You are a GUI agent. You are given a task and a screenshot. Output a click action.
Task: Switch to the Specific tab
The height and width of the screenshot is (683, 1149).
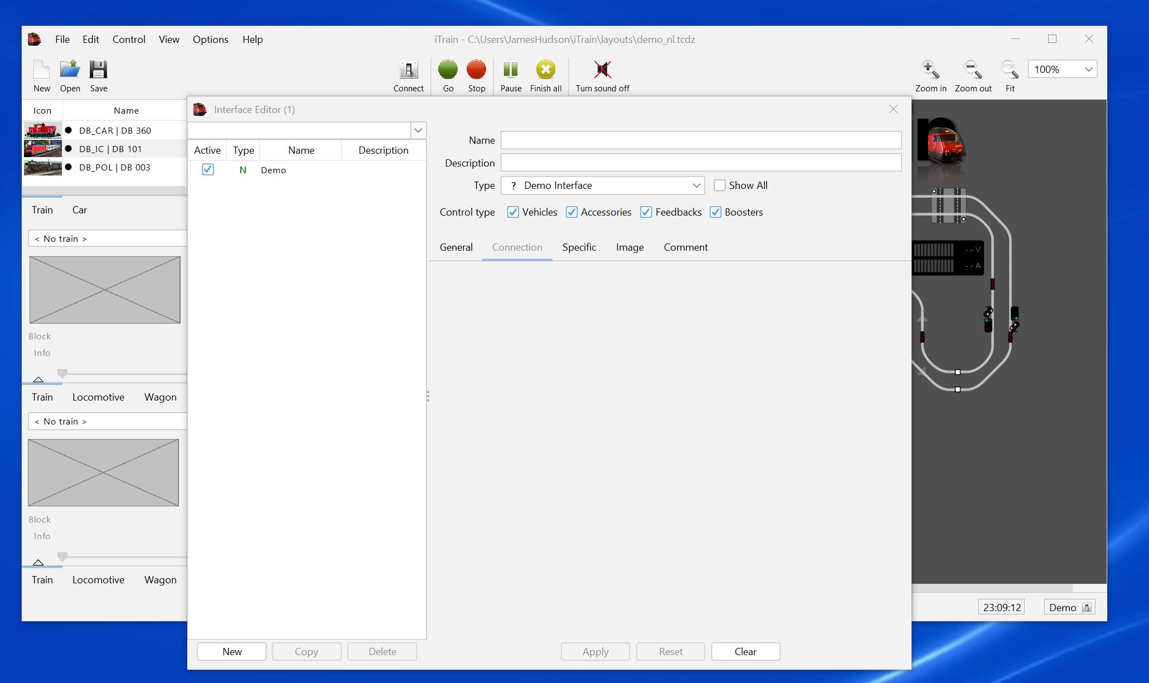[579, 247]
